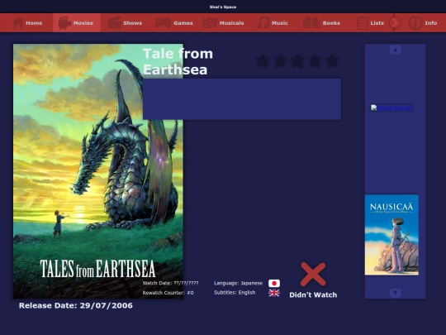Click the Watch Date: ??/??/???? text
Image resolution: width=446 pixels, height=335 pixels.
click(x=170, y=283)
